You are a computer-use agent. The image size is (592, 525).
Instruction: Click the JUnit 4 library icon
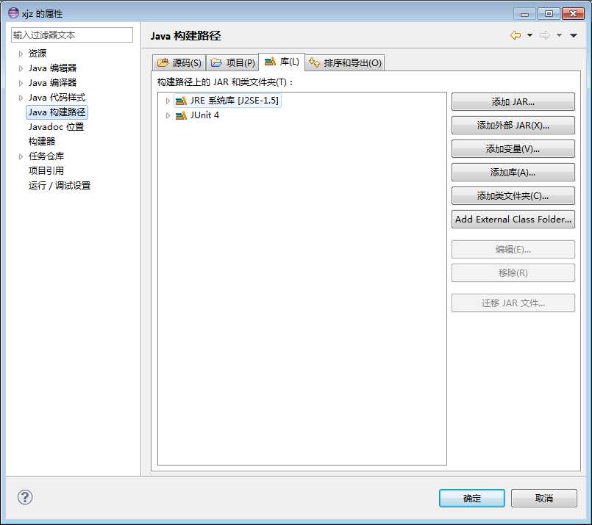pyautogui.click(x=181, y=115)
